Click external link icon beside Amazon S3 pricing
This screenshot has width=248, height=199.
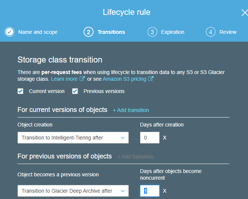coord(151,79)
